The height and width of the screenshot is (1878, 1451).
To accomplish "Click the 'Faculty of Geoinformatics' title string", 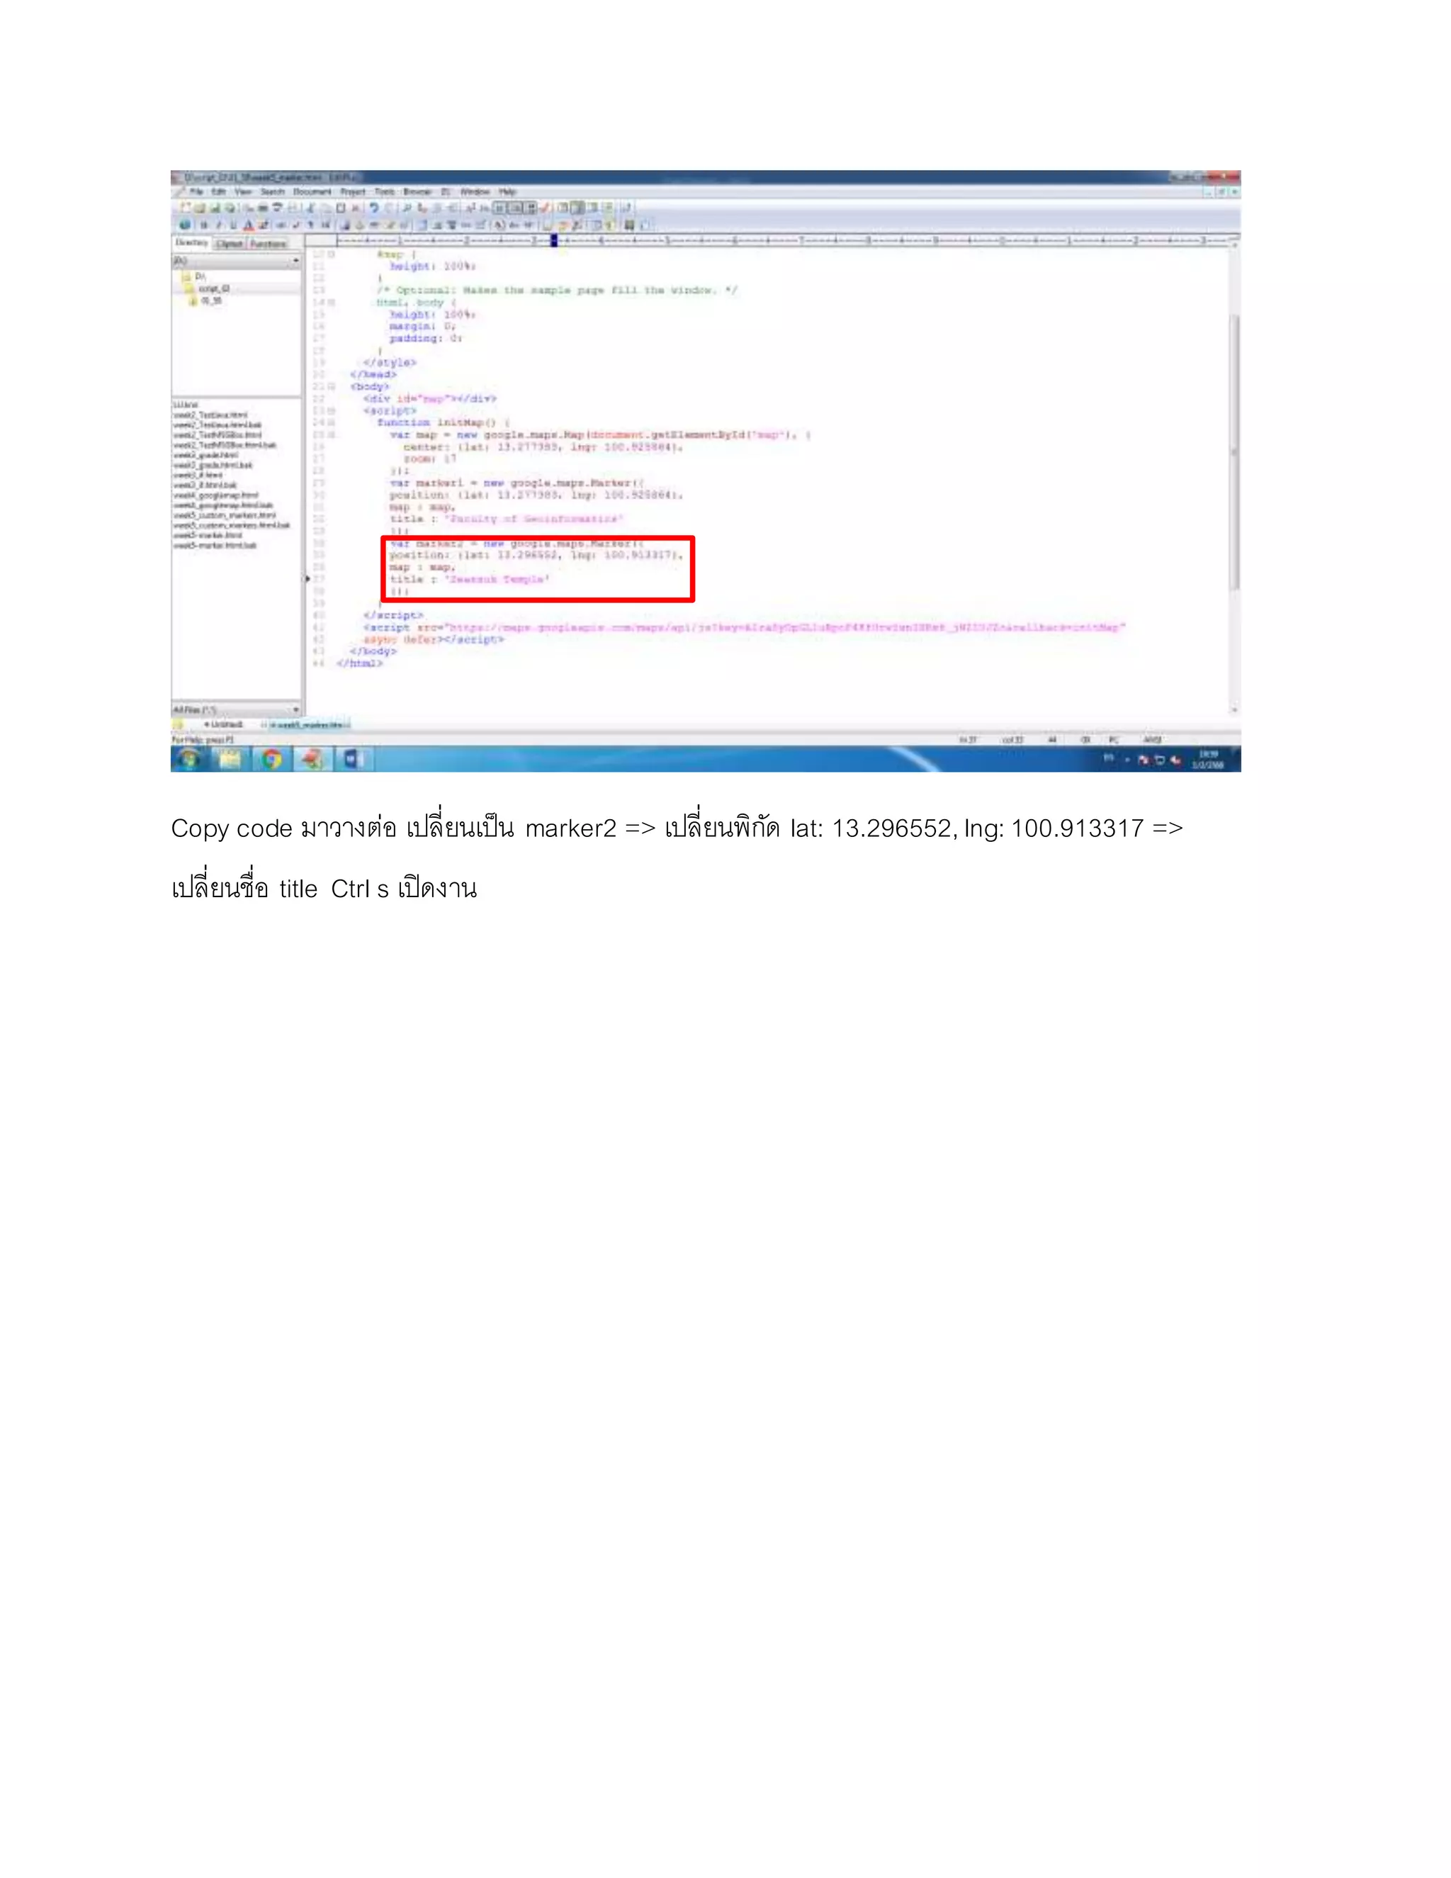I will [533, 519].
